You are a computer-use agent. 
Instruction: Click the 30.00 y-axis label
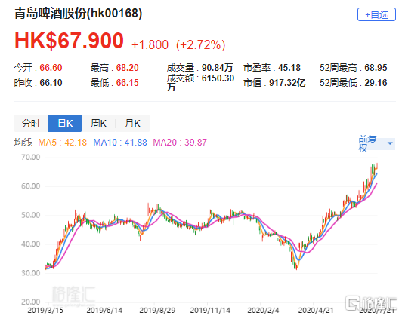point(31,273)
